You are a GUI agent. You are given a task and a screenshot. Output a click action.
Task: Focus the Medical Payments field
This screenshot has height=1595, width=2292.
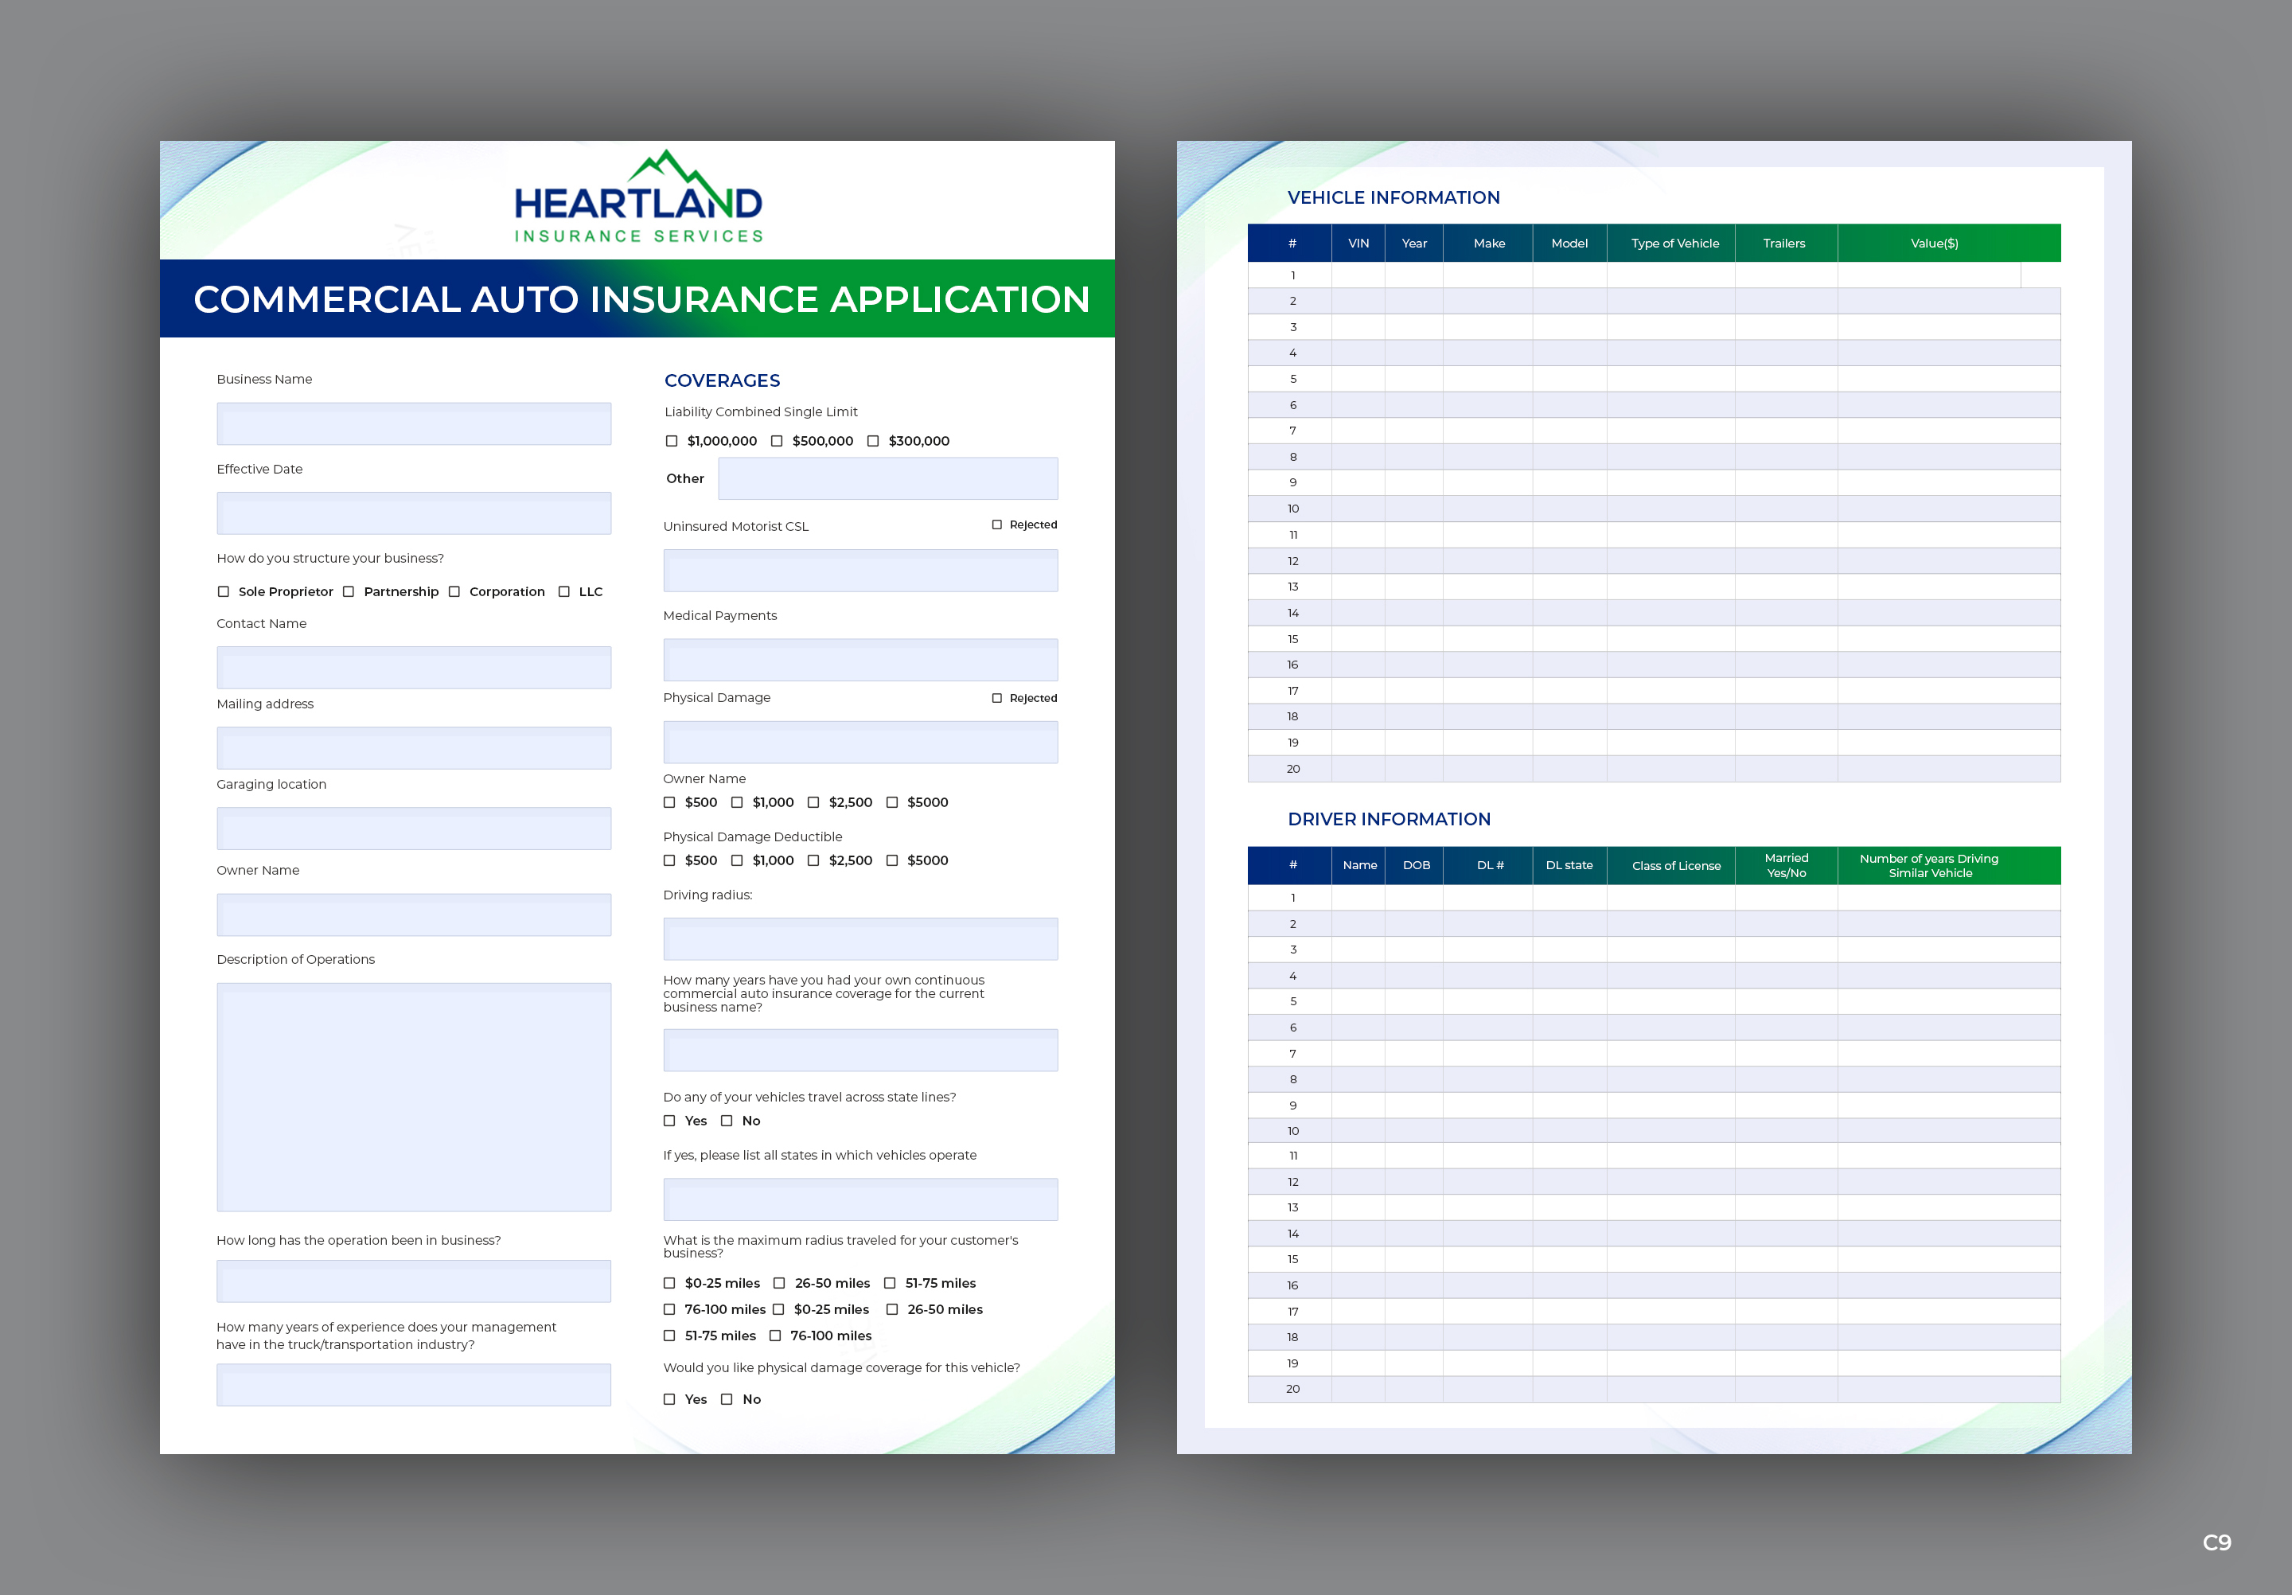[860, 660]
